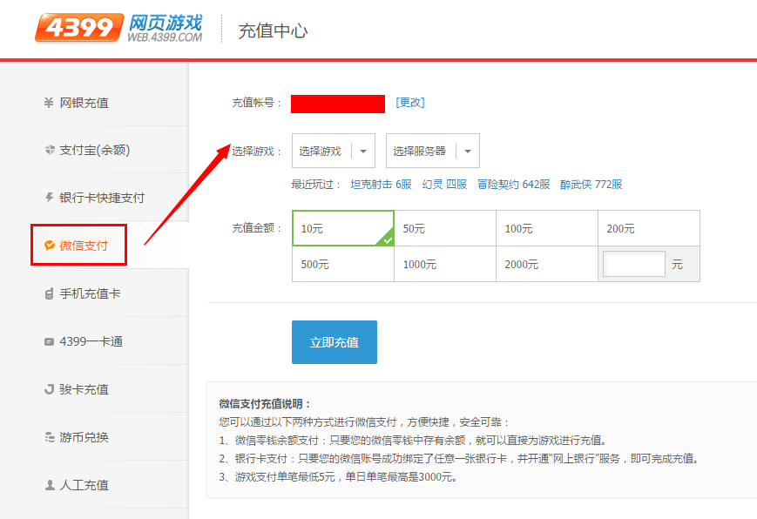Select the 1000元 recharge amount

[444, 264]
